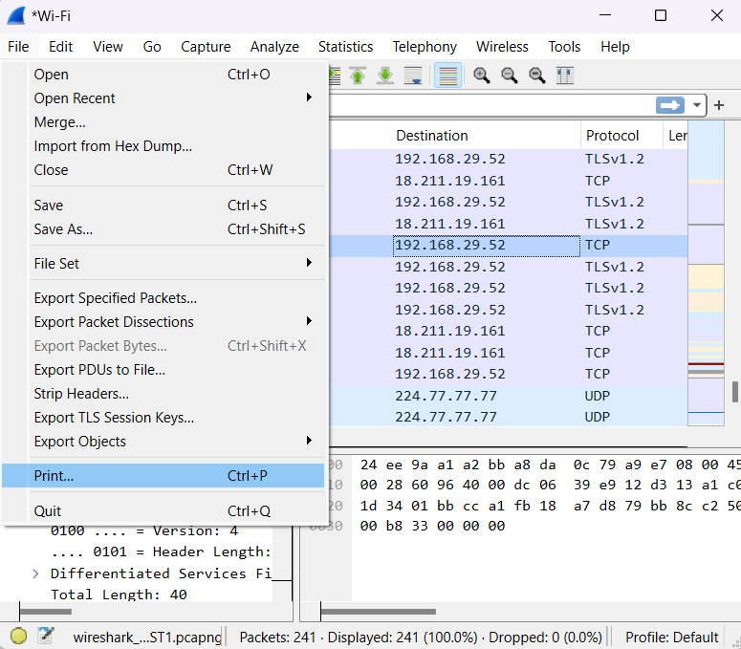
Task: Click the zoom in magnifier icon
Action: point(482,76)
